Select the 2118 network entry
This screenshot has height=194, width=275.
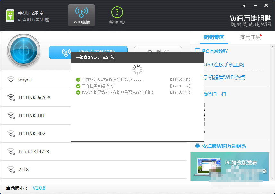point(23,169)
